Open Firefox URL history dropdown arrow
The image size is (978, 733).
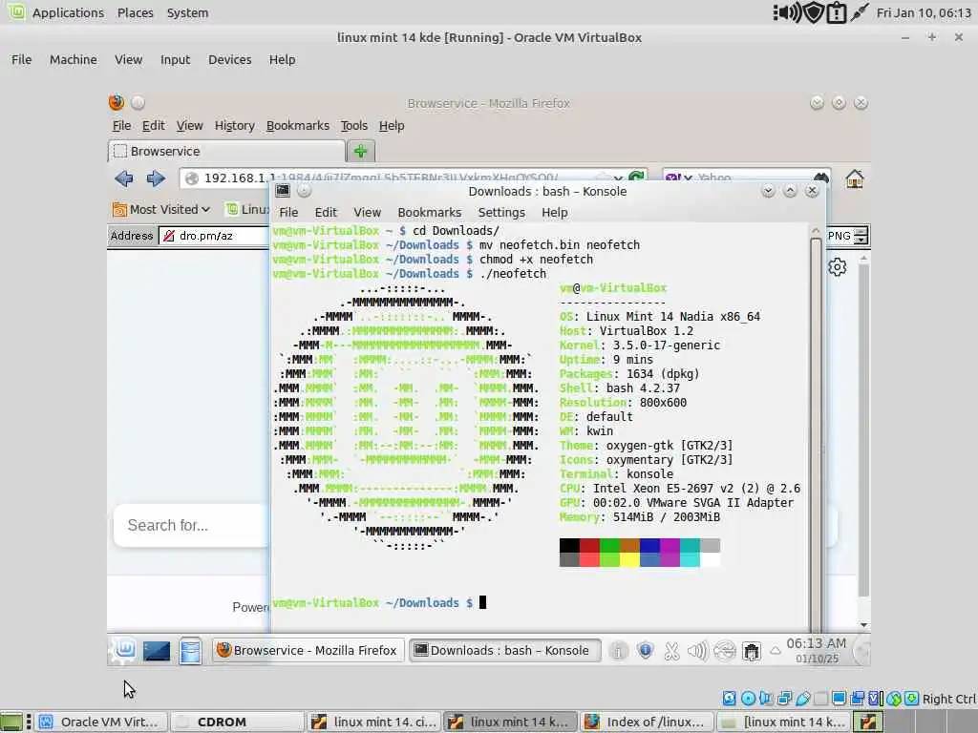tap(618, 178)
